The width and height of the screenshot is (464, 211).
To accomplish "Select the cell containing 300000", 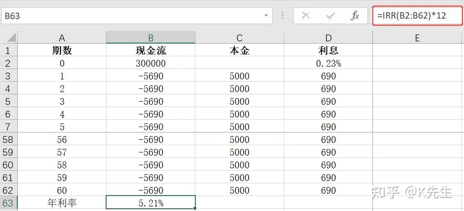I will coord(151,63).
